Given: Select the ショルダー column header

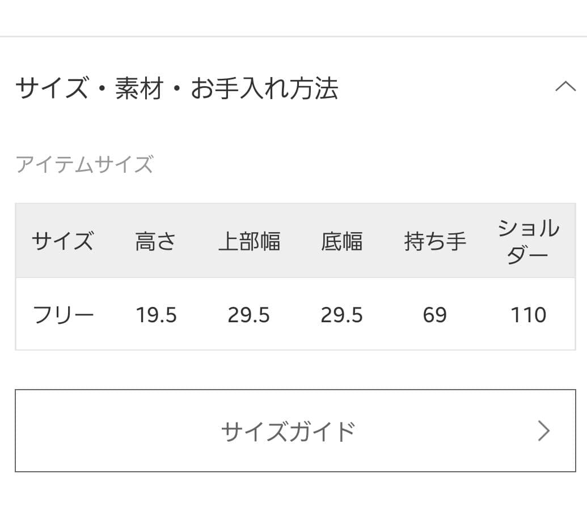Looking at the screenshot, I should tap(528, 242).
